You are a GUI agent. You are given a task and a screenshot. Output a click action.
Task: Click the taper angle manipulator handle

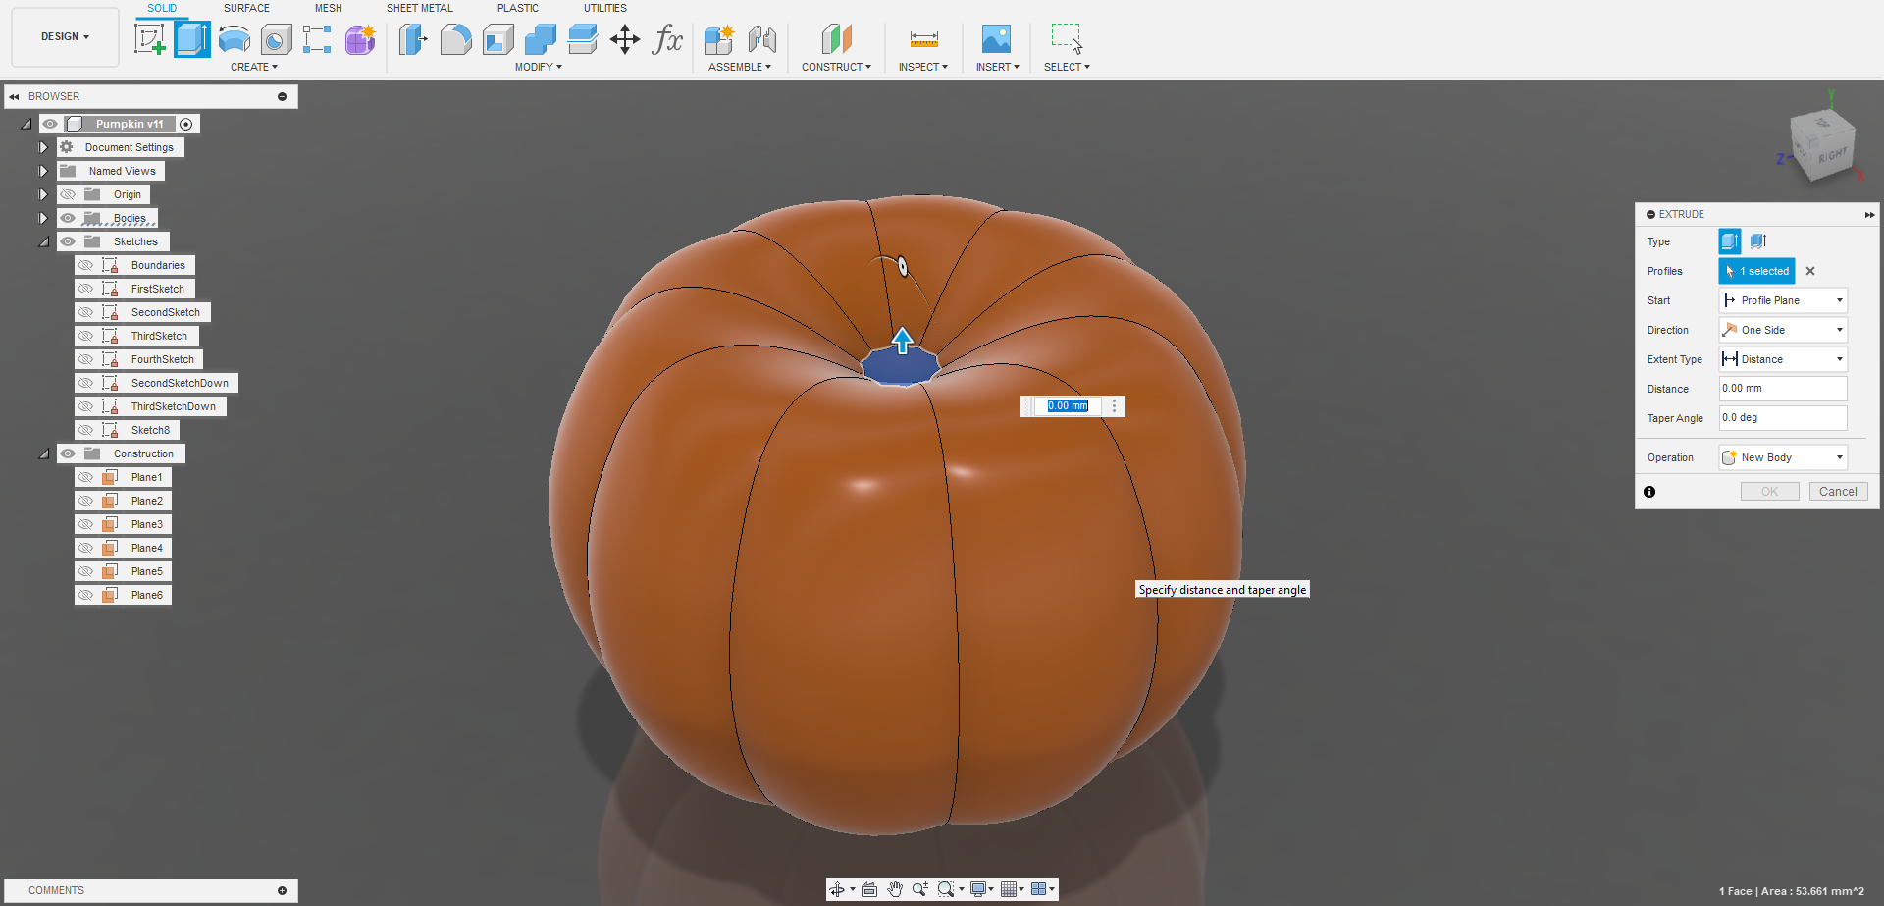(x=903, y=266)
